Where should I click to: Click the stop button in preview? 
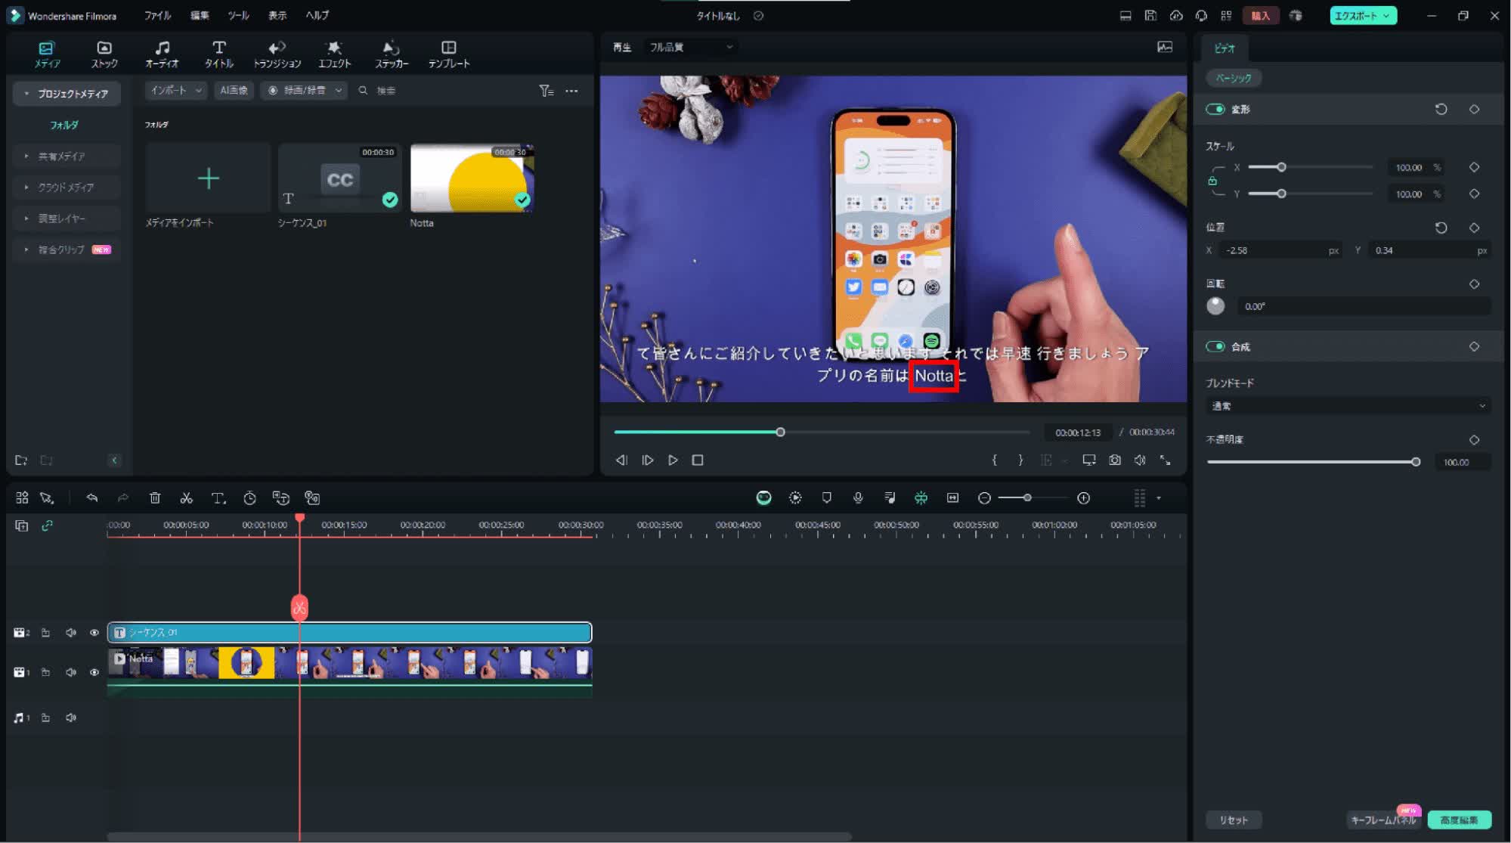click(698, 460)
